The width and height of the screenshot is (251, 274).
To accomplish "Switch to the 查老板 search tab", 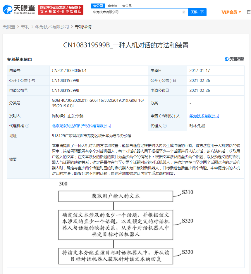I will (113, 6).
